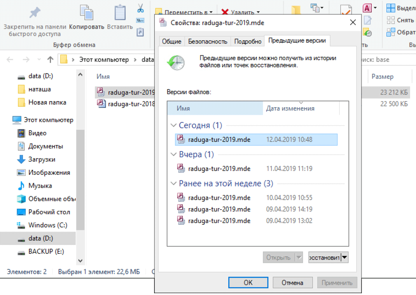Image resolution: width=416 pixels, height=295 pixels.
Task: Collapse the Сегодня (1) group
Action: pos(174,125)
